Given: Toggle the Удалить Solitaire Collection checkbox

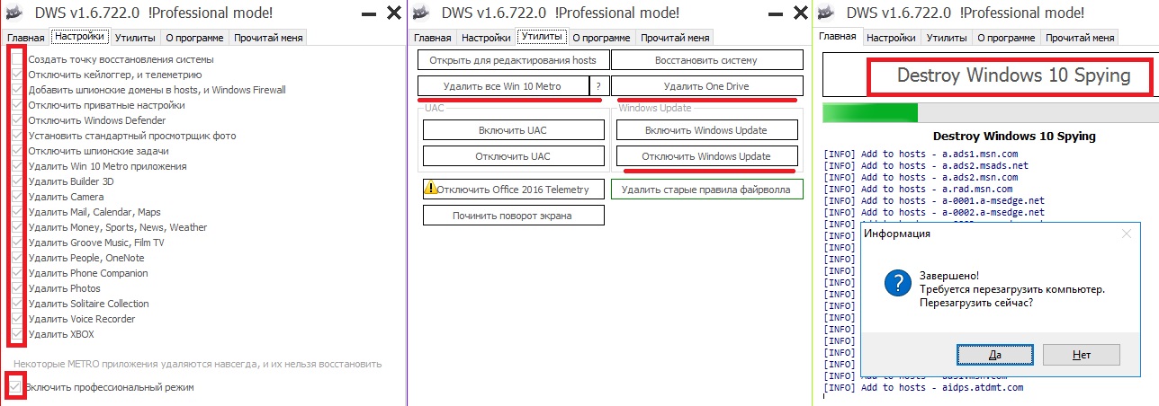Looking at the screenshot, I should [x=17, y=304].
